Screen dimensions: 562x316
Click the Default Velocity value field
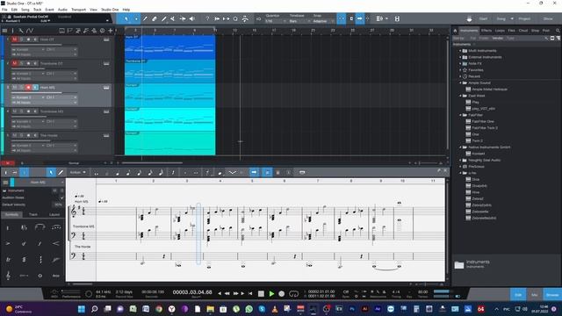(x=58, y=205)
